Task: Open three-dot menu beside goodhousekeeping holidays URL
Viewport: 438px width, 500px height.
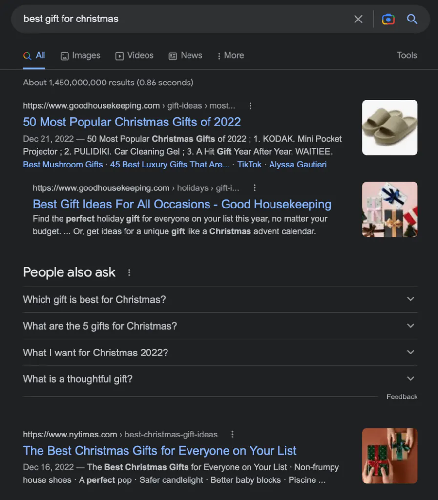Action: click(x=254, y=188)
